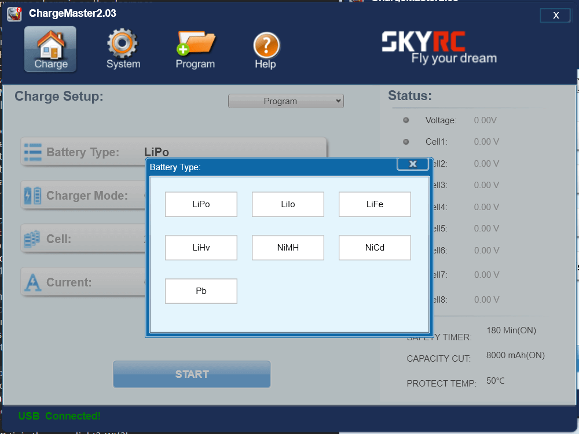This screenshot has width=579, height=434.
Task: Close the Battery Type dialog
Action: tap(413, 164)
